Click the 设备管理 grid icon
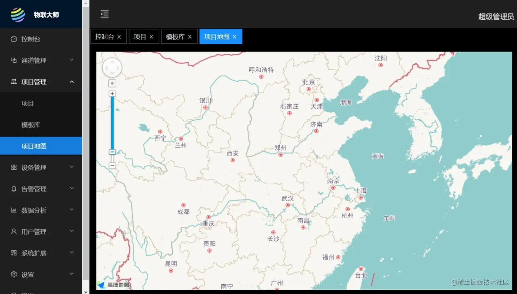This screenshot has height=294, width=517. [x=14, y=167]
